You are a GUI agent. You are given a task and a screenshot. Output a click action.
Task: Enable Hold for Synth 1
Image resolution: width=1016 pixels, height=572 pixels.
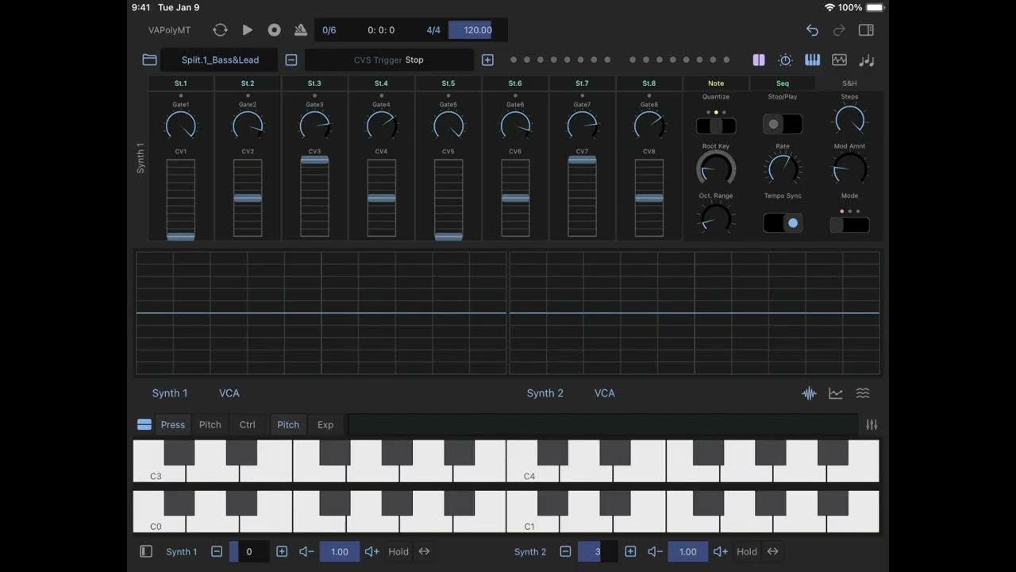pyautogui.click(x=398, y=551)
